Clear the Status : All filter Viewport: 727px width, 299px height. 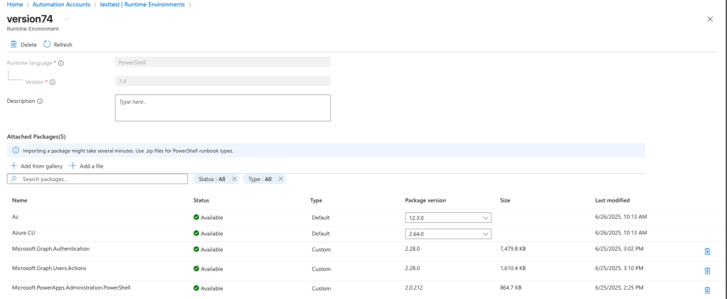pyautogui.click(x=232, y=179)
